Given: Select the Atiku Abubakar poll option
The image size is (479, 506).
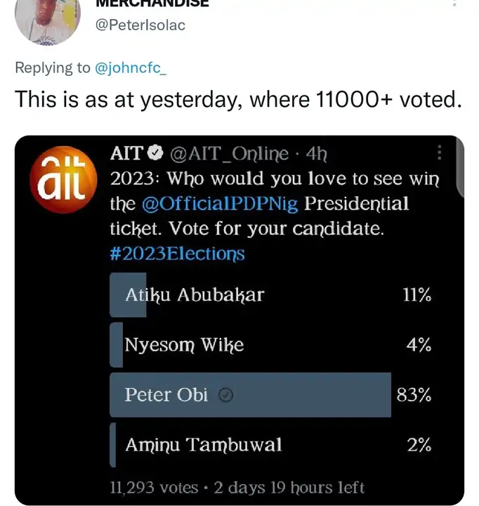Looking at the screenshot, I should coord(195,295).
